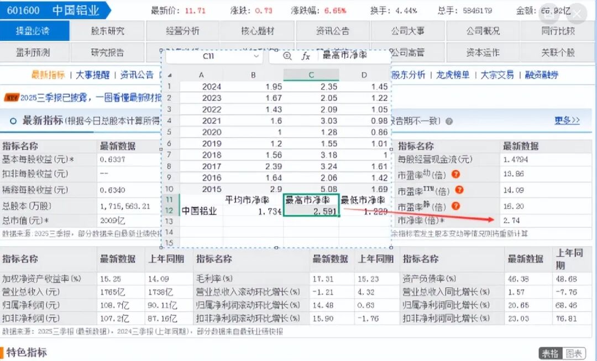Click 每股经营现金流 value 1.4794
Image resolution: width=597 pixels, height=361 pixels.
516,160
